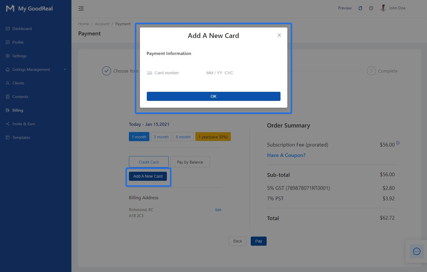Click the John Doe avatar

[383, 8]
